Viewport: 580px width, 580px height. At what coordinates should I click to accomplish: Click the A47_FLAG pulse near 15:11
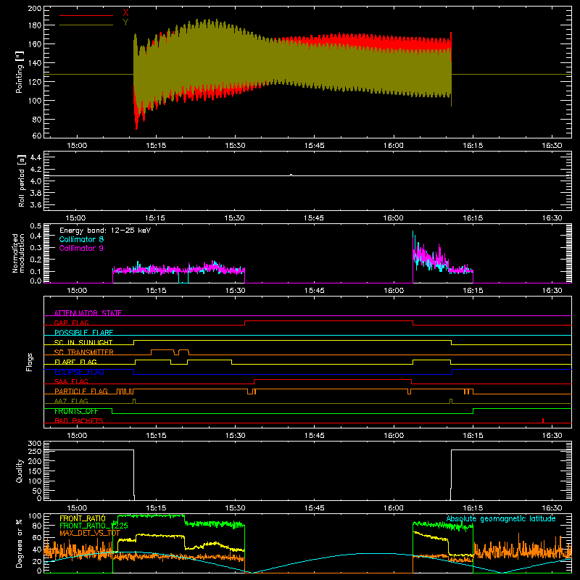[x=134, y=401]
